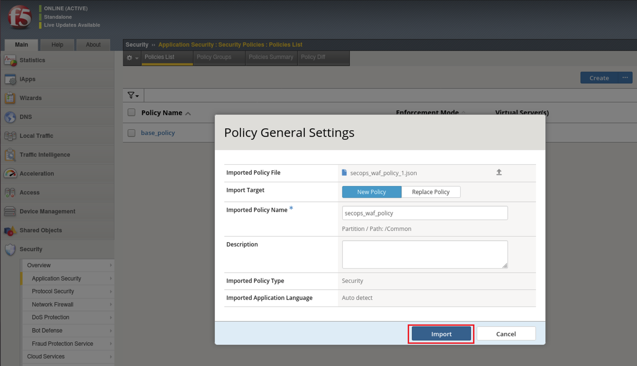Click the Imported Policy Name field
This screenshot has width=637, height=366.
click(x=425, y=213)
